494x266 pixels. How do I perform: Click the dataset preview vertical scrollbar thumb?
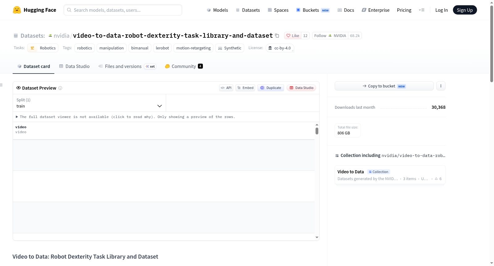(x=317, y=131)
